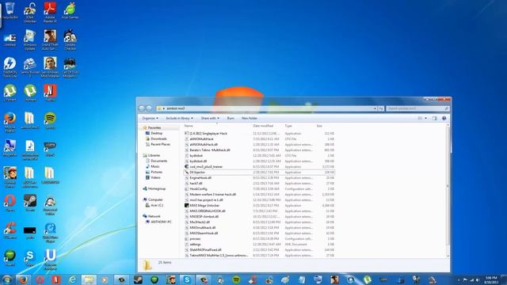This screenshot has height=285, width=507.
Task: Open Internet Explorer from the taskbar
Action: (x=72, y=279)
